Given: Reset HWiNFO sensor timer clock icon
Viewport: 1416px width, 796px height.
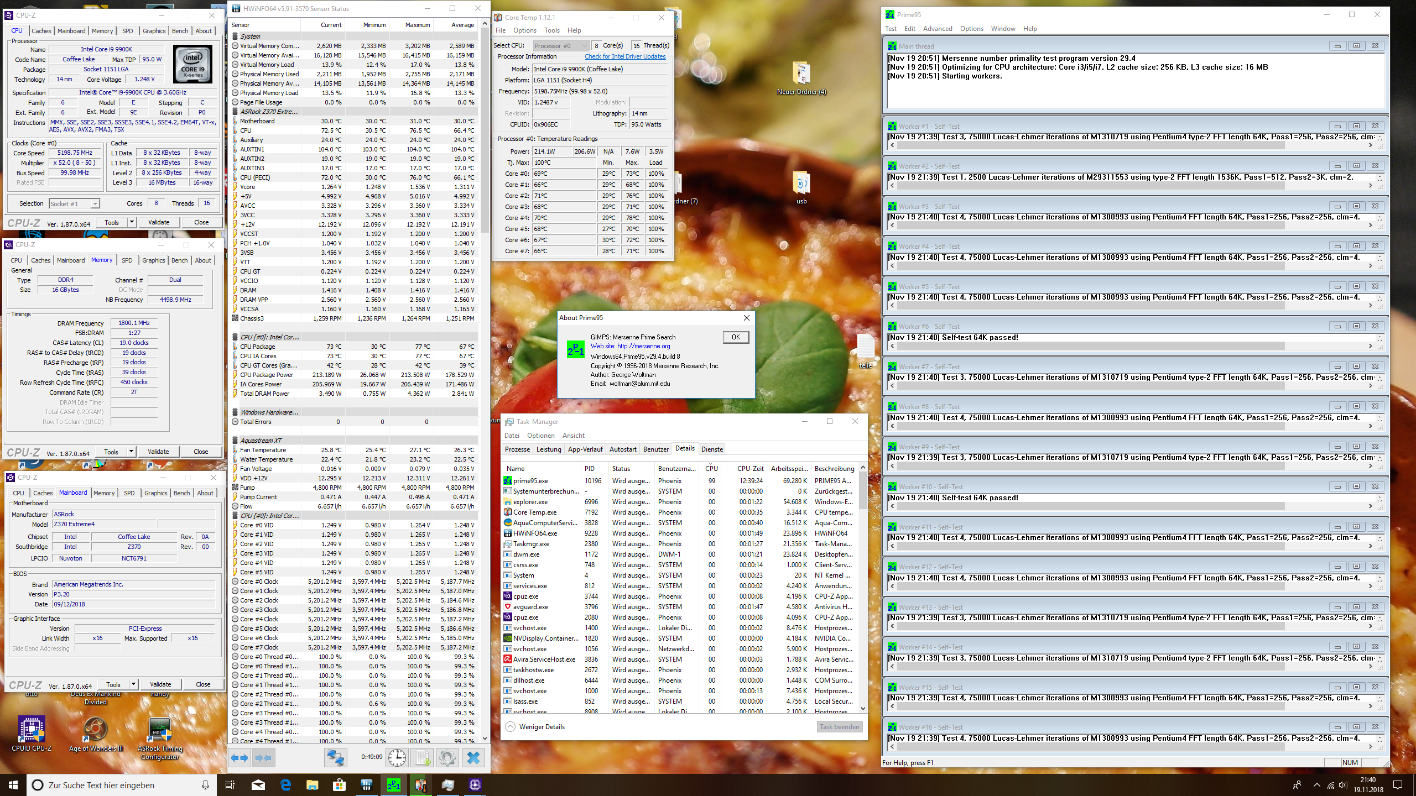Looking at the screenshot, I should point(397,758).
